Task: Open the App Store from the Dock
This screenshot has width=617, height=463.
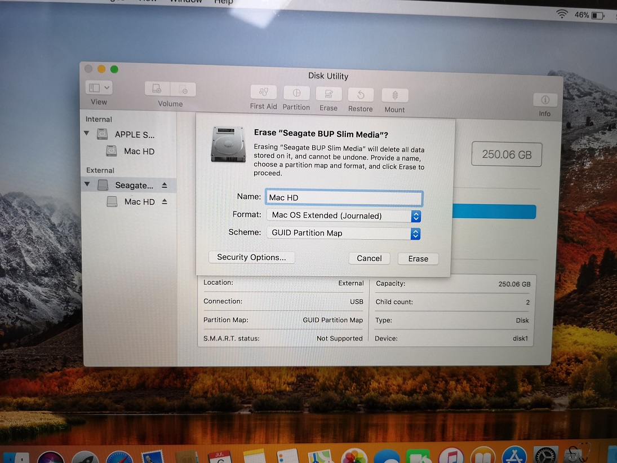Action: pos(514,455)
